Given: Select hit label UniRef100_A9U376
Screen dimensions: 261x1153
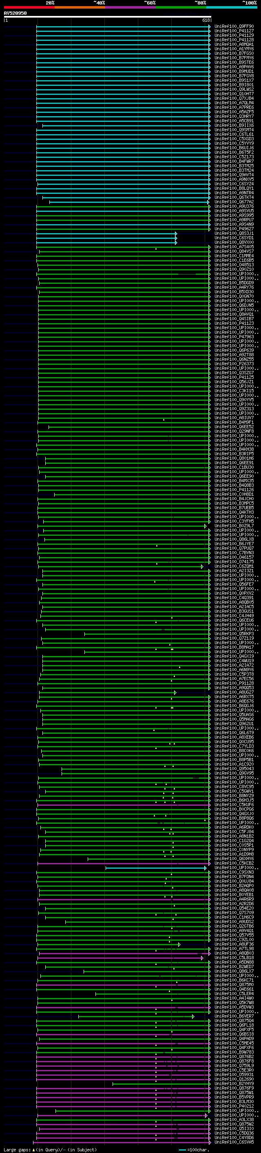Looking at the screenshot, I should point(234,206).
